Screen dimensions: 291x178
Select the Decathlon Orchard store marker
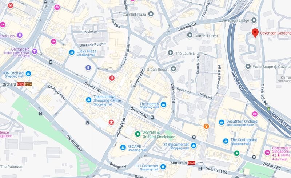point(222,122)
